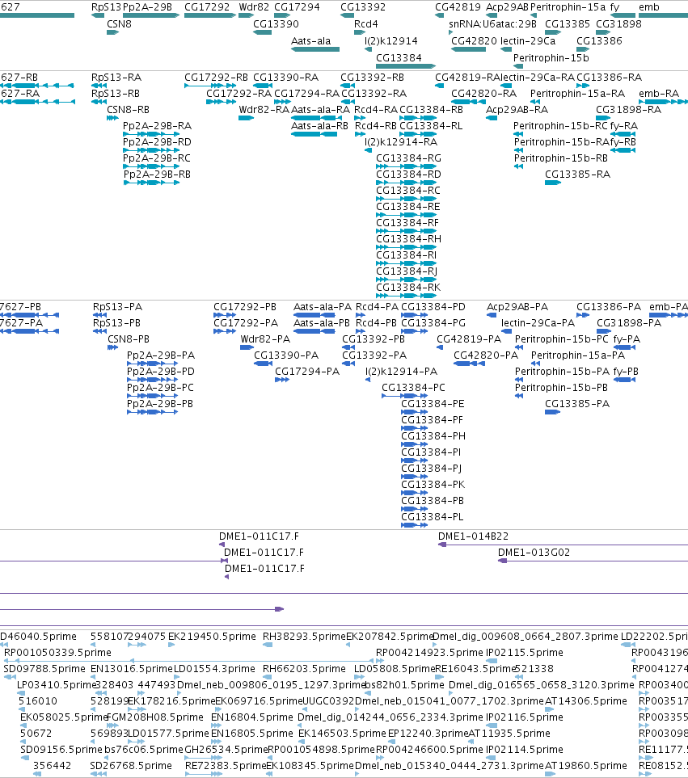
Task: Open the GH26534.5prime EST label
Action: coord(226,750)
